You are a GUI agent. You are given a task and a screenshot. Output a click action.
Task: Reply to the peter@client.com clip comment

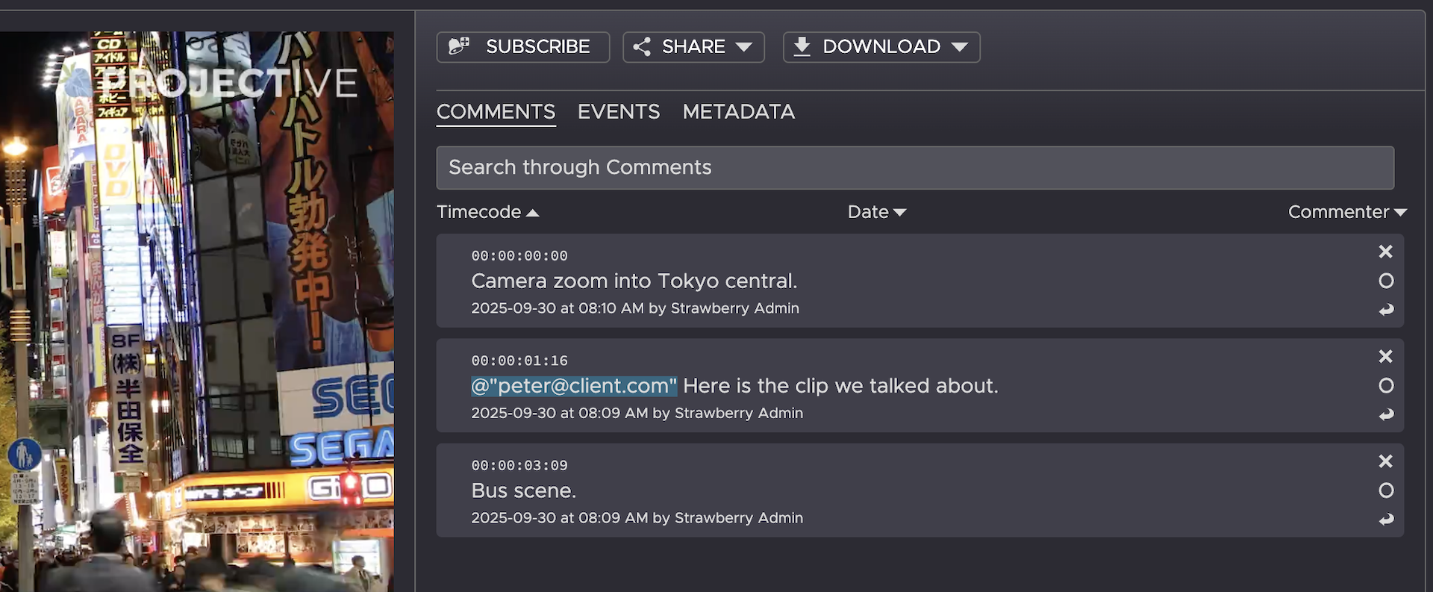(1386, 414)
